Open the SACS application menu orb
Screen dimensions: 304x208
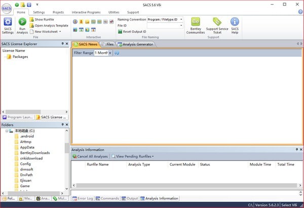click(7, 8)
